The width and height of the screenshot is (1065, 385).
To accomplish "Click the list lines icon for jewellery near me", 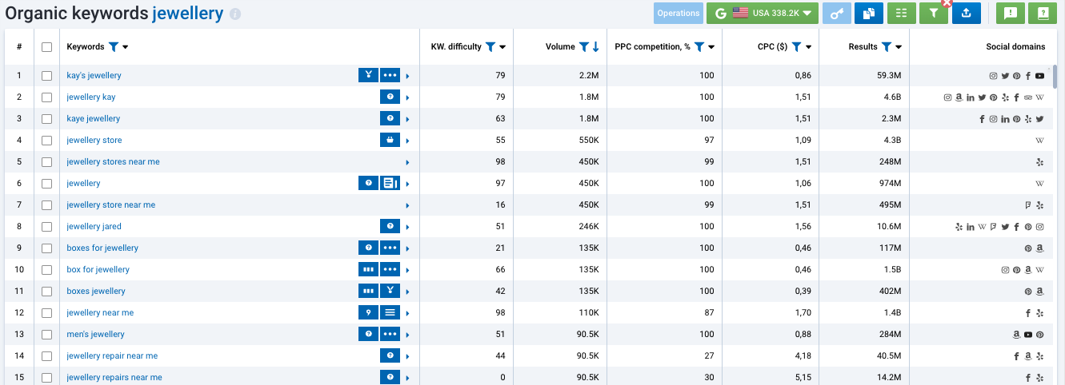I will [x=390, y=312].
